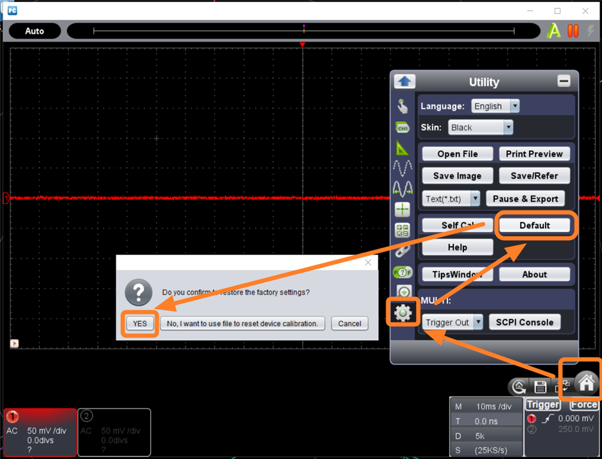
Task: Click the window switch icon beside Home
Action: (563, 386)
